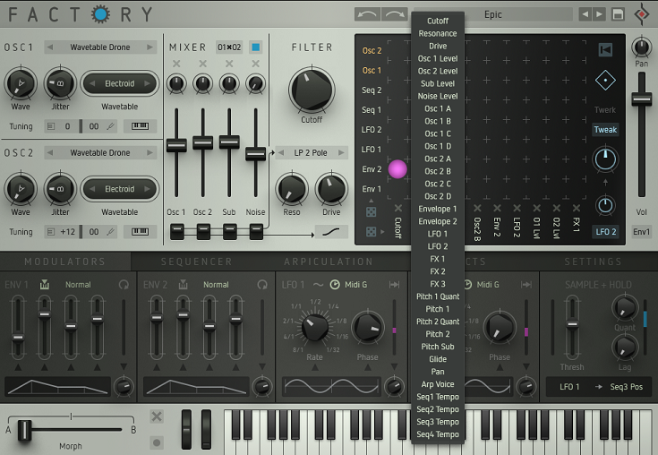The width and height of the screenshot is (658, 455).
Task: Click the diamond icon above Twerk
Action: click(x=605, y=81)
